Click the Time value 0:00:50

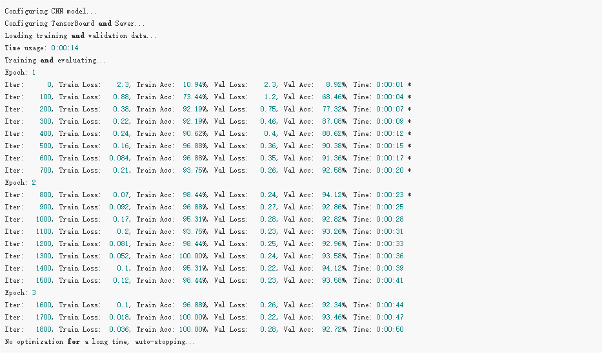[390, 329]
